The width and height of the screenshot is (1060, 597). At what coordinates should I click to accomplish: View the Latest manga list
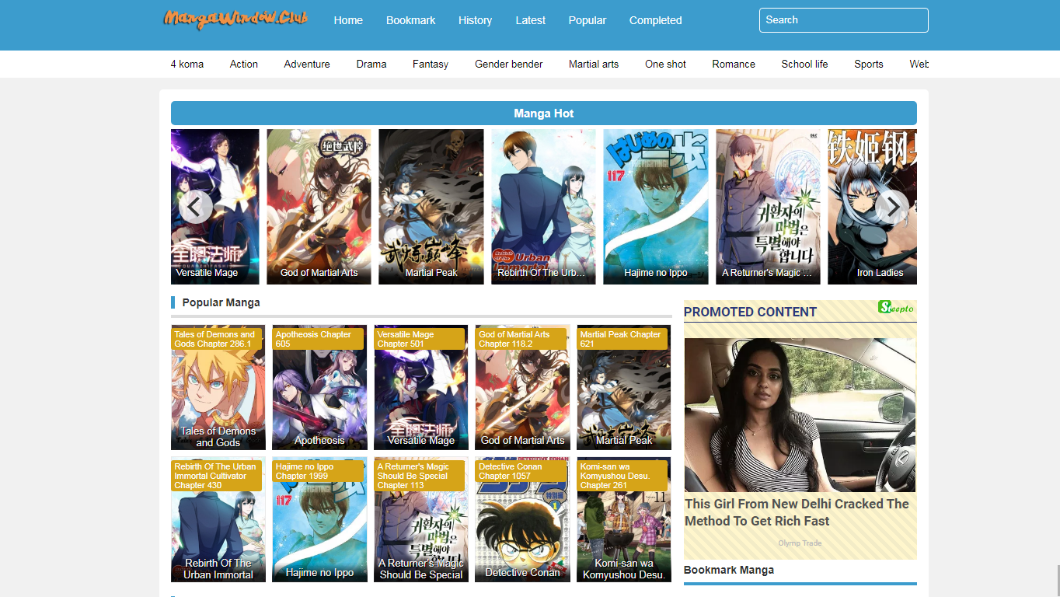tap(531, 20)
